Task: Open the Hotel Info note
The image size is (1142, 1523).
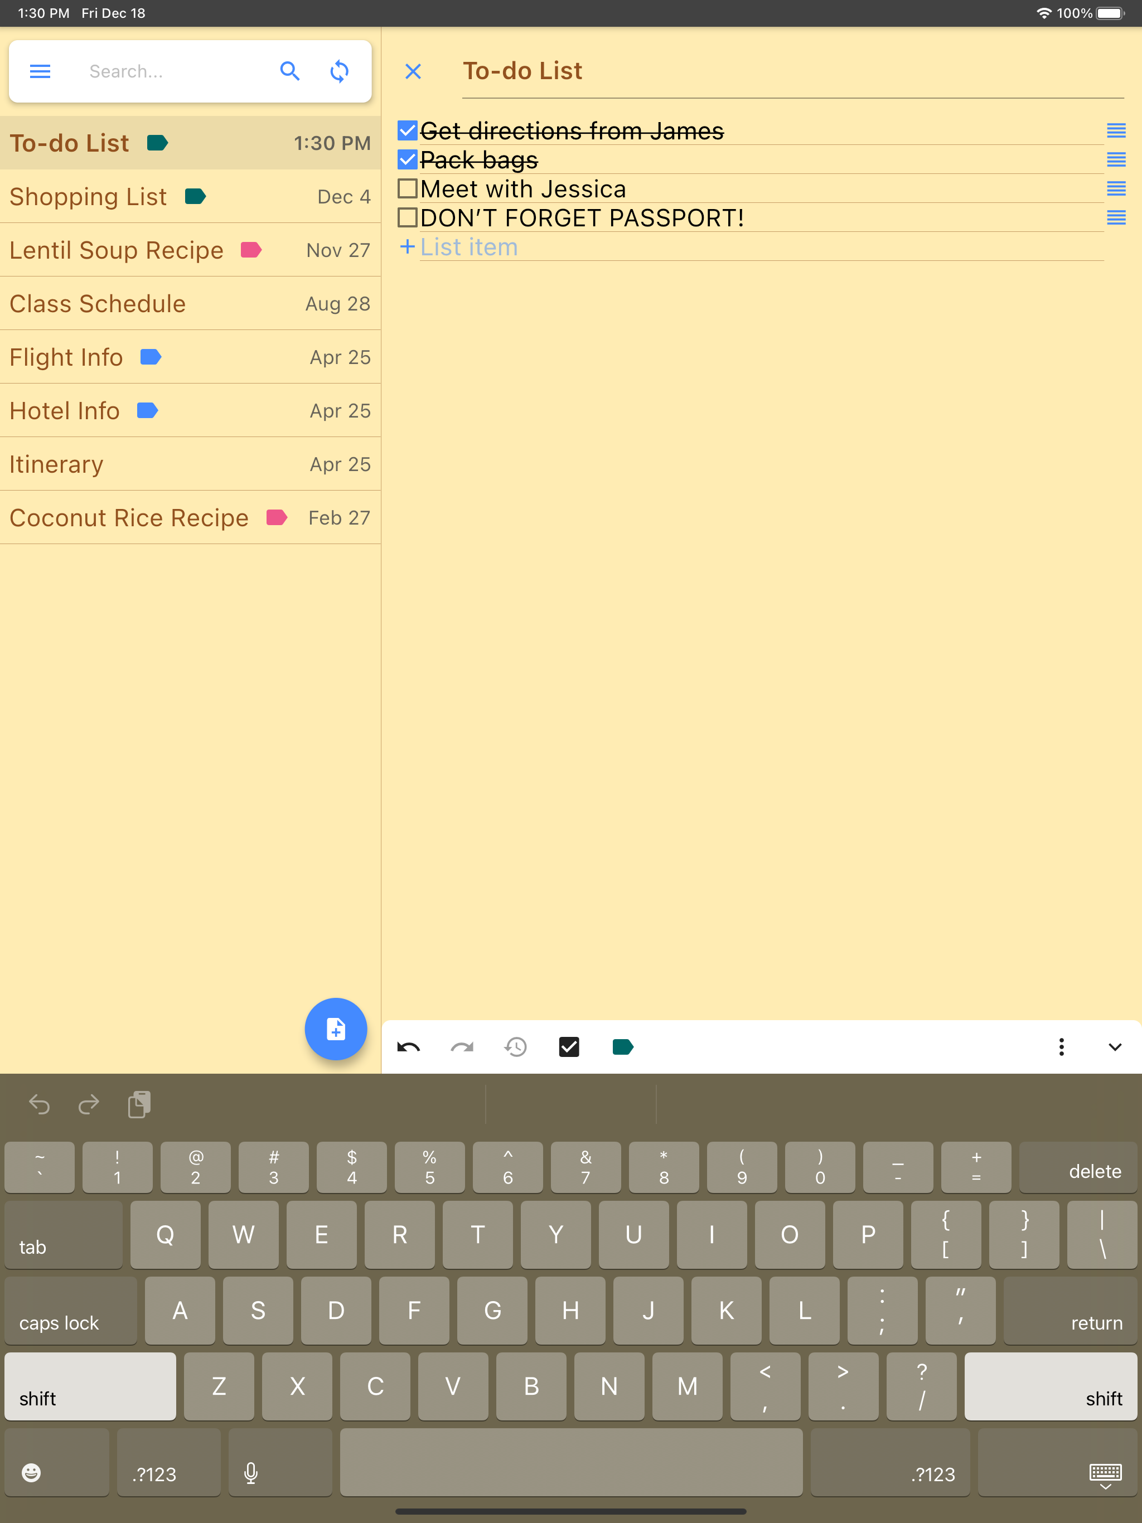Action: (x=190, y=411)
